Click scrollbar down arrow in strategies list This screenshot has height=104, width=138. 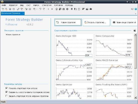(x=135, y=97)
